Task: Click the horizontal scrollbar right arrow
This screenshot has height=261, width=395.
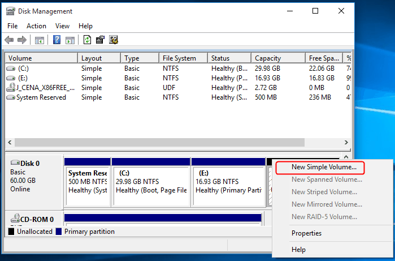Action: 346,142
